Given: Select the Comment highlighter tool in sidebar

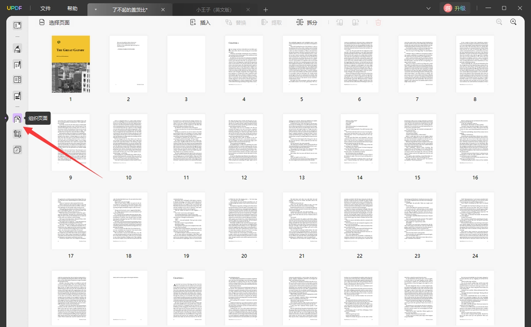Looking at the screenshot, I should 17,49.
